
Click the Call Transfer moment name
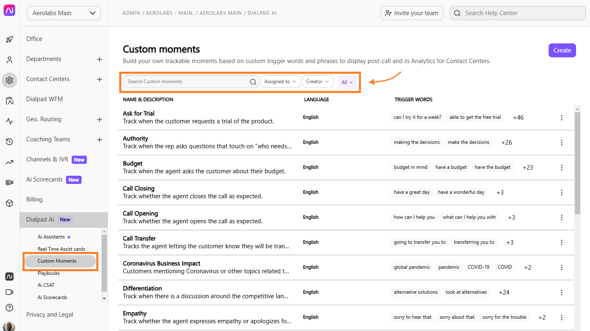pos(139,238)
